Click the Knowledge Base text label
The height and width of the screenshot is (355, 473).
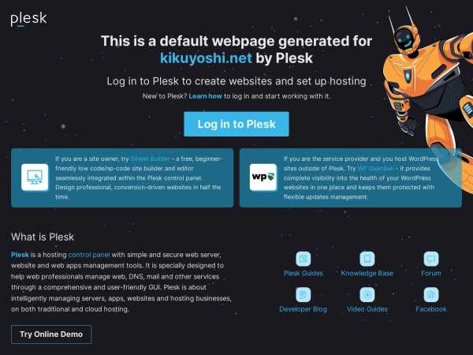[x=367, y=273]
